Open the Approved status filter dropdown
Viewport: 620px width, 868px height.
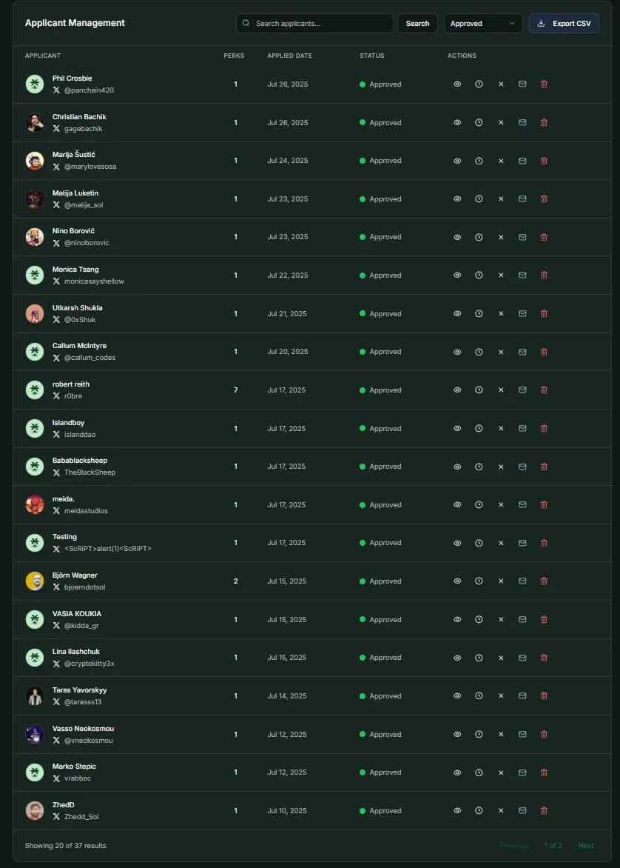pyautogui.click(x=483, y=23)
